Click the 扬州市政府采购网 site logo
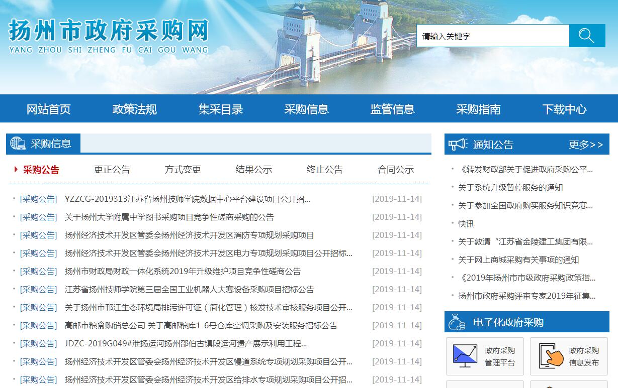The height and width of the screenshot is (388, 618). (x=108, y=36)
